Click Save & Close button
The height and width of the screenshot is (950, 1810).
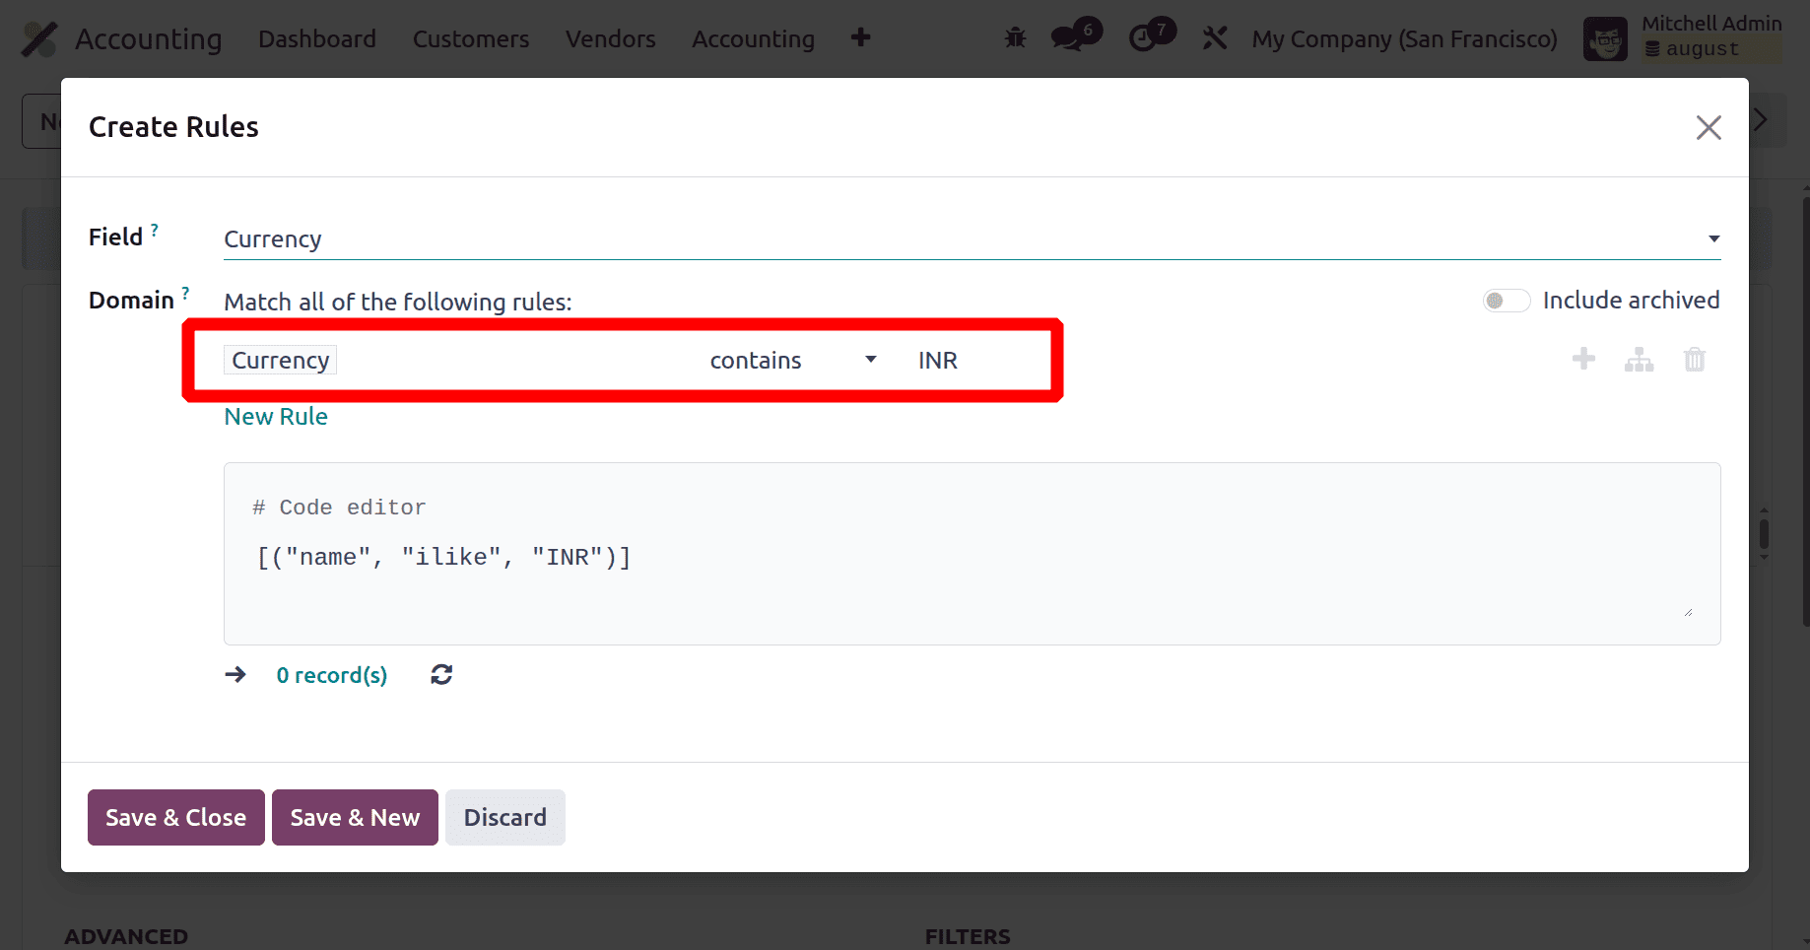click(x=176, y=817)
